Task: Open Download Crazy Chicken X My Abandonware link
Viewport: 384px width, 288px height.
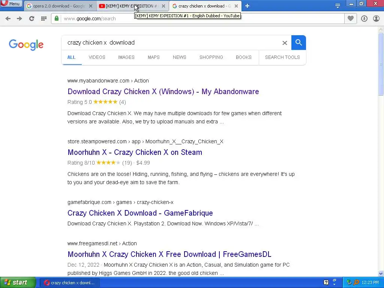Action: (163, 91)
